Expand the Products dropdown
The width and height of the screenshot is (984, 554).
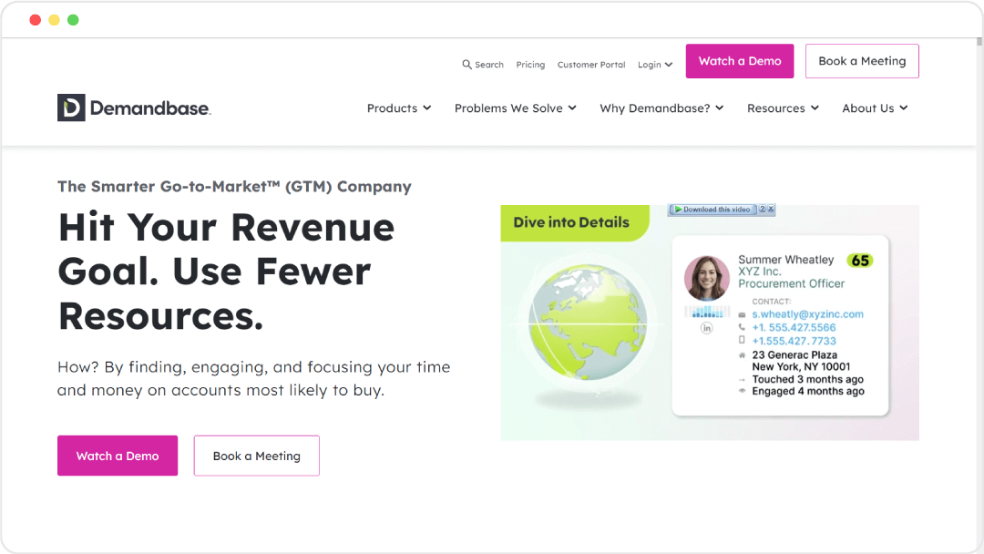pos(398,108)
